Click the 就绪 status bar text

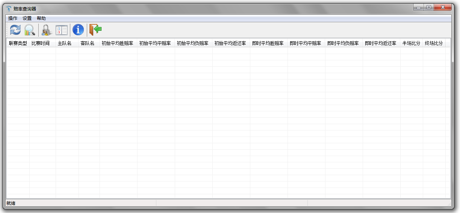click(11, 203)
